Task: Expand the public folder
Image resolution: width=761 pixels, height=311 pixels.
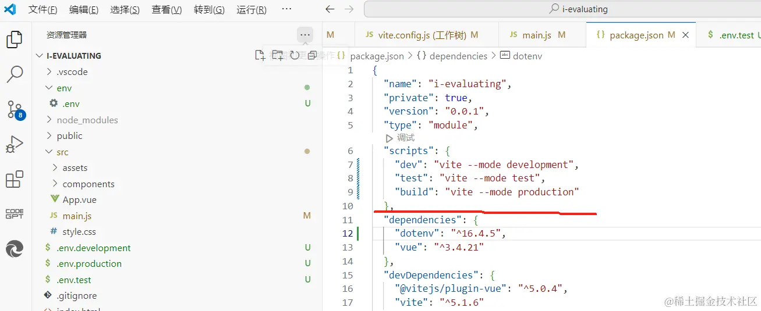Action: 49,135
